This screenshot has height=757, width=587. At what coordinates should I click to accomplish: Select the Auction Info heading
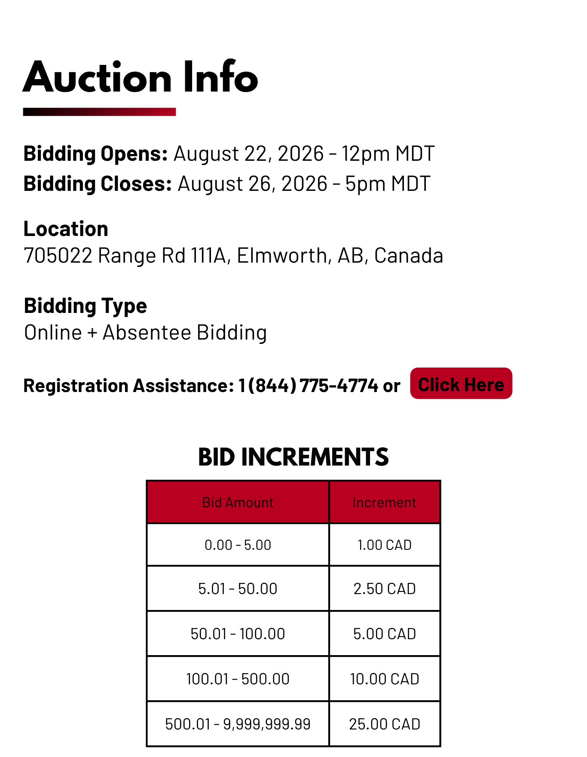click(141, 77)
